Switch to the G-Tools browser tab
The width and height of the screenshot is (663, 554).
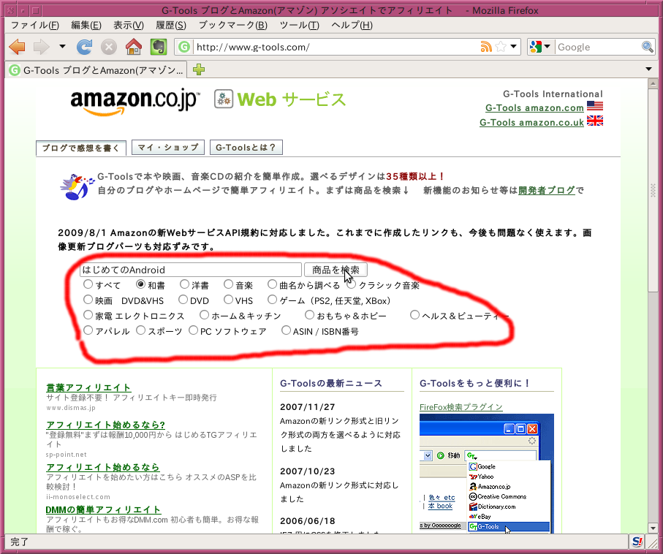click(x=96, y=69)
